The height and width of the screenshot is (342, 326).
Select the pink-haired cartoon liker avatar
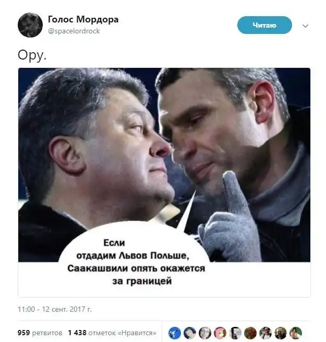pyautogui.click(x=220, y=333)
